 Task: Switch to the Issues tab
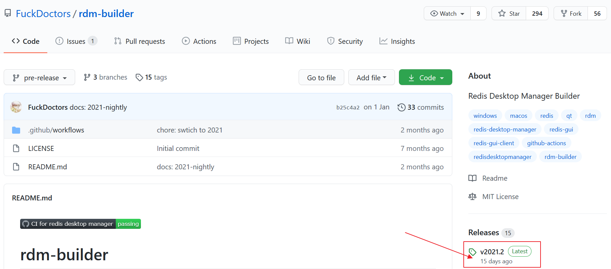pyautogui.click(x=76, y=41)
